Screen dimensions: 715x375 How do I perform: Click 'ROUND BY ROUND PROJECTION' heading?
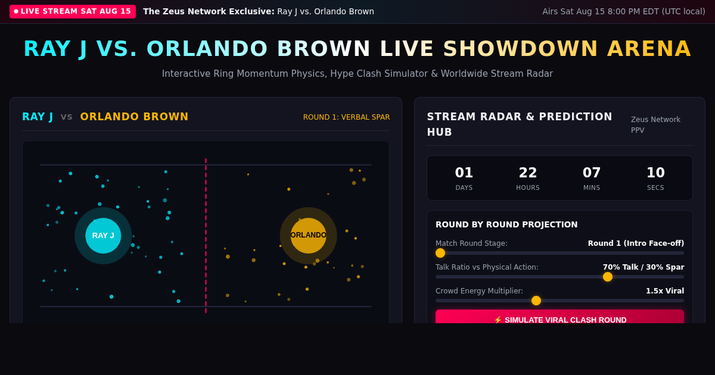[x=506, y=224]
